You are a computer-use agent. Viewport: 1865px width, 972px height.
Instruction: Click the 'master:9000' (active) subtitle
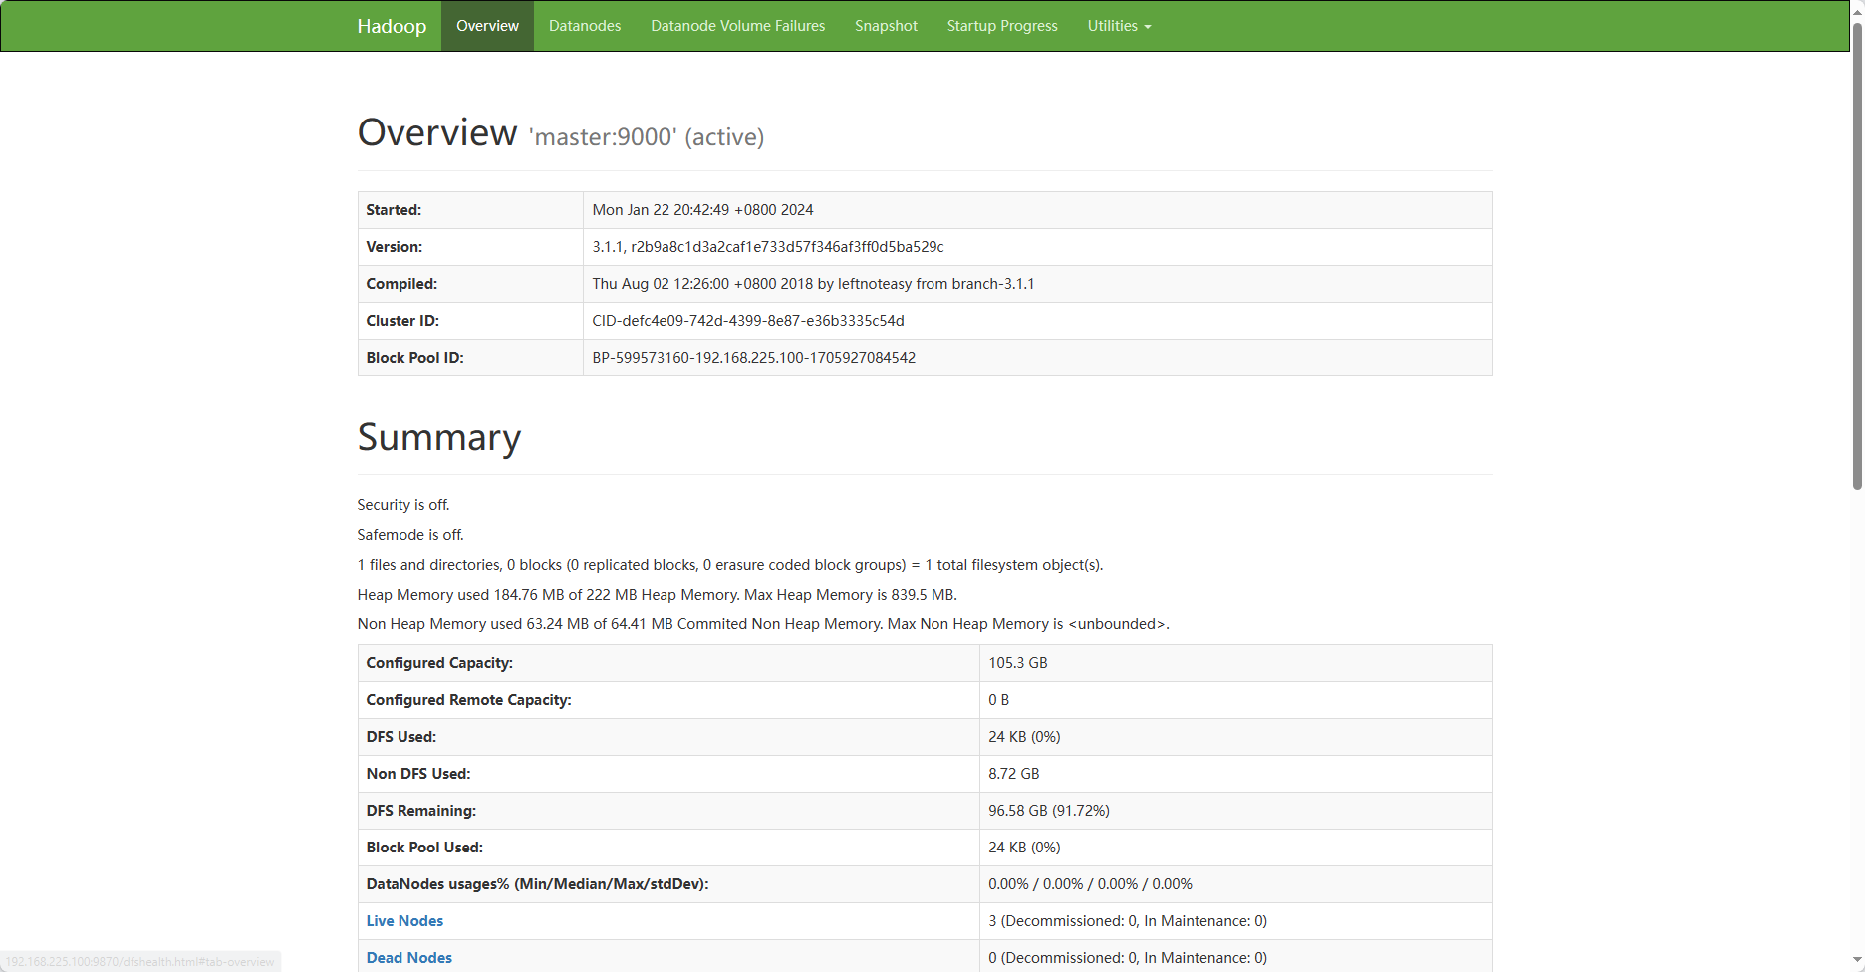coord(646,137)
